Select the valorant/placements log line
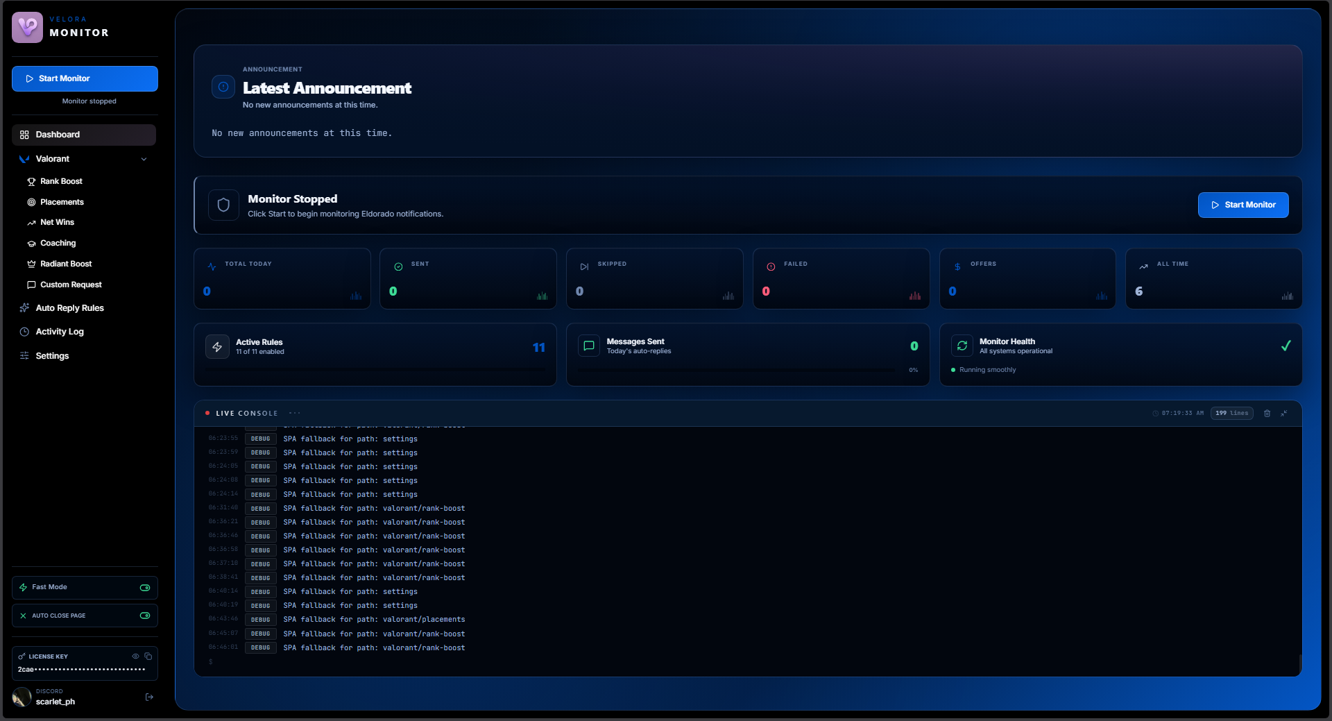Screen dimensions: 1332x721 [375, 620]
